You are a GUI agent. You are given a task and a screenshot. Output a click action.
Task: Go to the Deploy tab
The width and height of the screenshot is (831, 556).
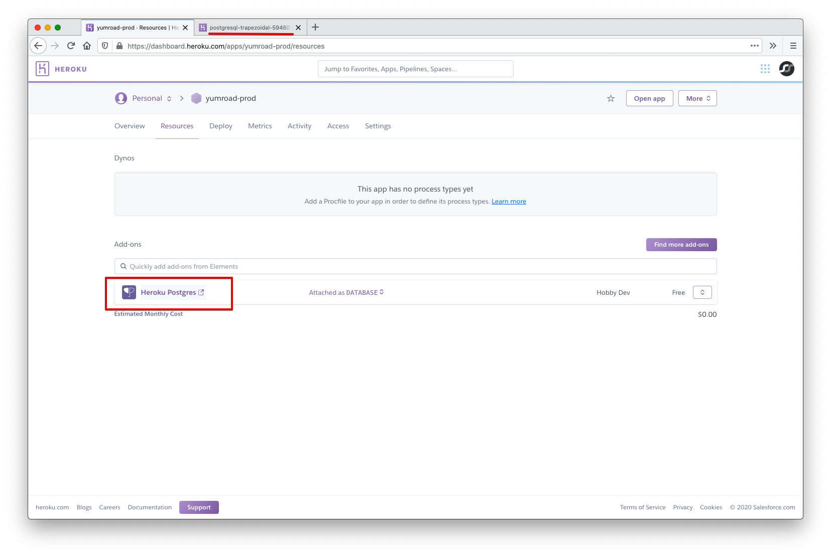click(x=221, y=126)
